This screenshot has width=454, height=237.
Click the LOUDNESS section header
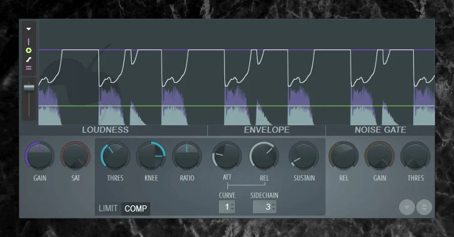[x=105, y=130]
